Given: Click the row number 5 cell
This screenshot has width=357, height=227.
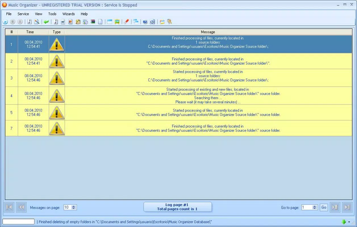Looking at the screenshot, I should [x=12, y=113].
